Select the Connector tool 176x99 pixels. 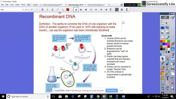pyautogui.click(x=167, y=73)
